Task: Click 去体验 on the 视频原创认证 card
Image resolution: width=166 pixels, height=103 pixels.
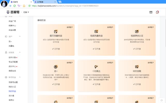Action: 151,27
